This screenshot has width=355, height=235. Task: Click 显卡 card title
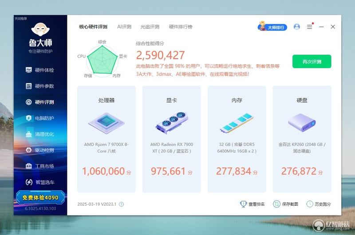point(172,100)
